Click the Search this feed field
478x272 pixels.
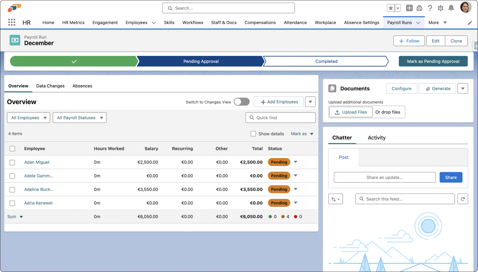(x=405, y=199)
